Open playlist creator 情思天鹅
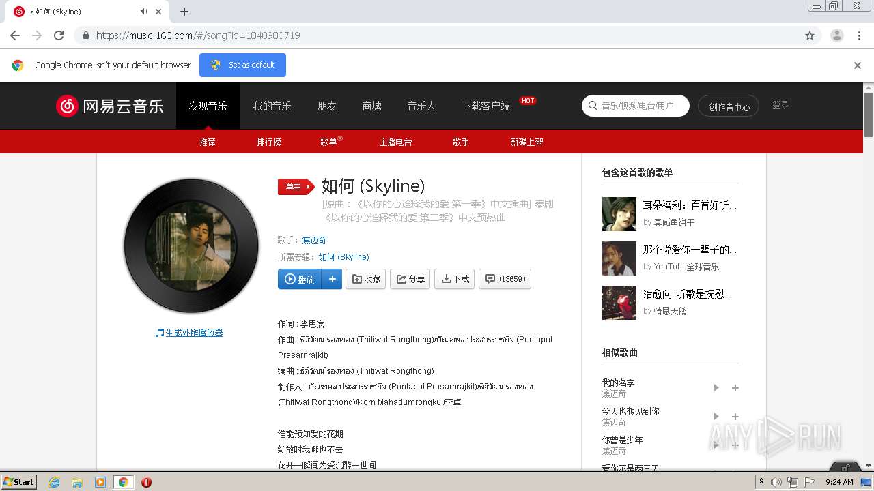The height and width of the screenshot is (491, 874). (x=671, y=311)
